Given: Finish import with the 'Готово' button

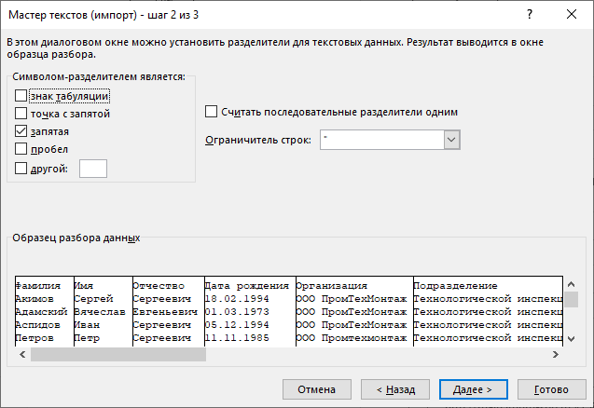Looking at the screenshot, I should pos(551,388).
